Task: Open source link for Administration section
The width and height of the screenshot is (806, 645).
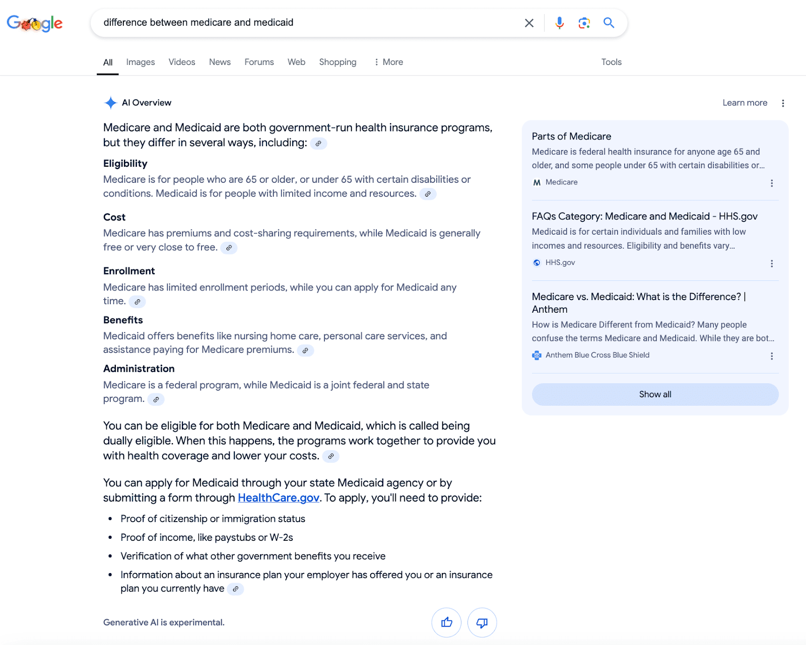Action: (x=156, y=399)
